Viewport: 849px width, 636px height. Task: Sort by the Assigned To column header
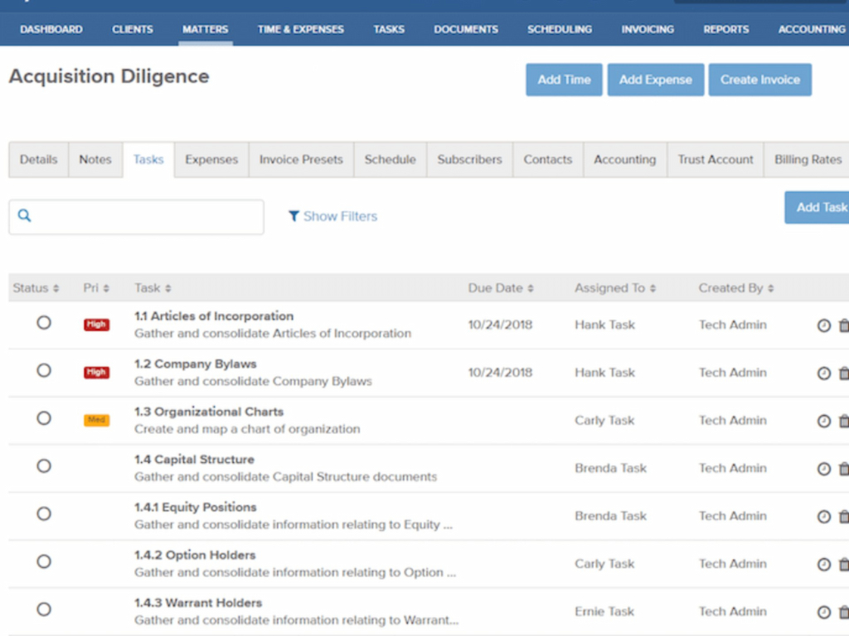(614, 288)
